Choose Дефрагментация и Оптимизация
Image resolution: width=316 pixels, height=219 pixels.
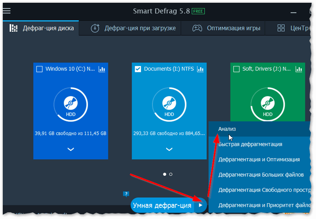coord(259,159)
